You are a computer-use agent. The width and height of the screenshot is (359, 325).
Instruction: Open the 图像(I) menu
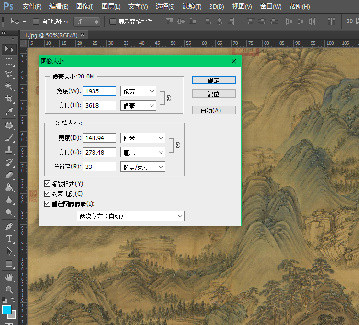click(x=85, y=6)
